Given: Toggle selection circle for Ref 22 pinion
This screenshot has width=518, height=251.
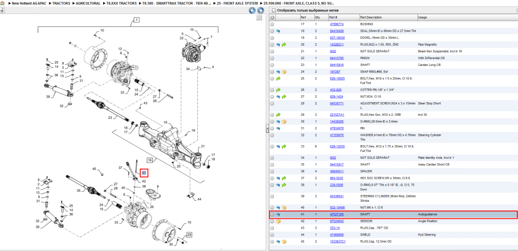Looking at the screenshot, I should click(x=272, y=58).
